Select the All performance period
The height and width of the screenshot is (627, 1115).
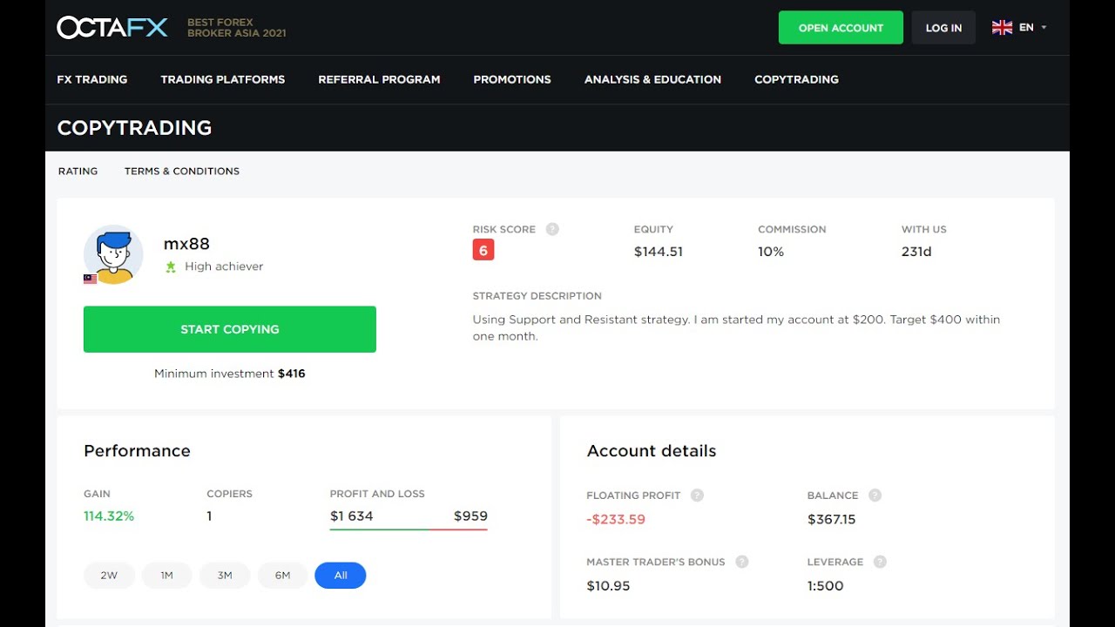click(x=341, y=576)
